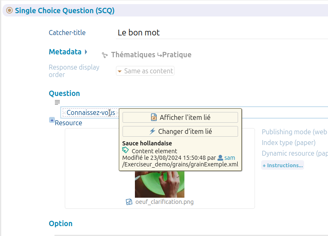Viewport: 328px width, 236px height.
Task: Click the Single Choice Question radio-style icon
Action: coord(9,10)
